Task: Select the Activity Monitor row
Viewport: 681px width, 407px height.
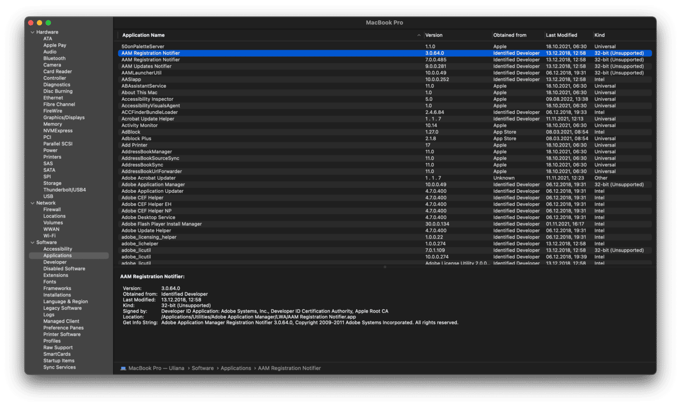Action: 385,125
